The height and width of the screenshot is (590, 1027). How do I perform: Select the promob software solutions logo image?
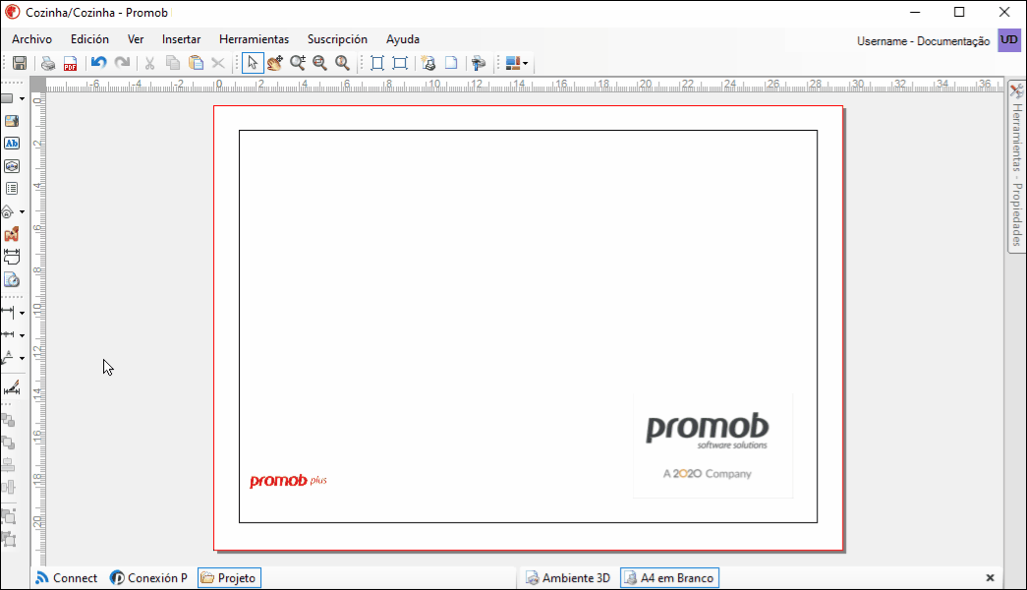point(713,445)
